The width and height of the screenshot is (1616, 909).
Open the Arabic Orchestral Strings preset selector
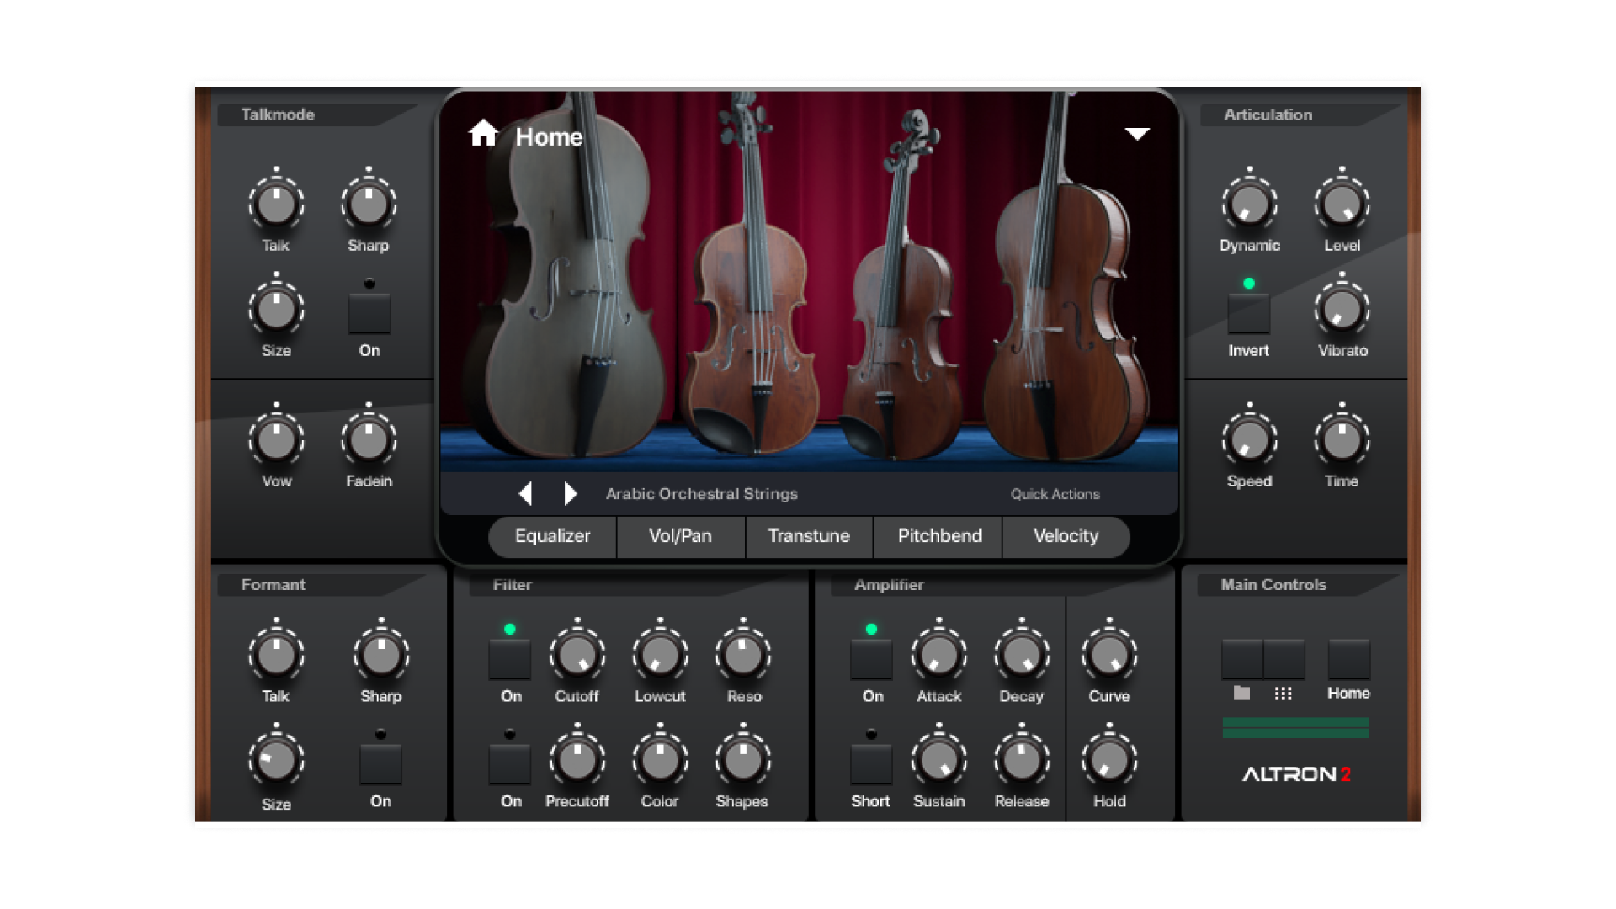click(x=702, y=494)
